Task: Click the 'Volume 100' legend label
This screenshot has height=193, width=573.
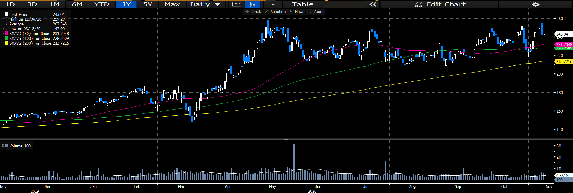Action: (20, 146)
